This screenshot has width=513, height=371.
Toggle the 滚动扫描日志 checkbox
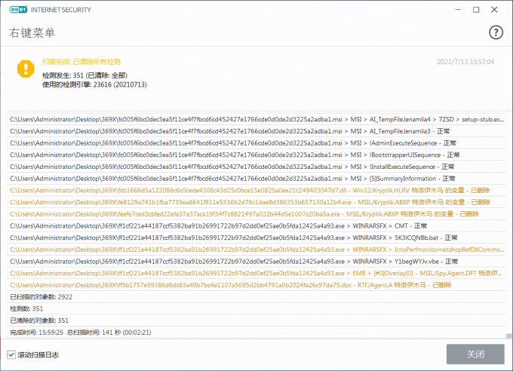point(11,354)
